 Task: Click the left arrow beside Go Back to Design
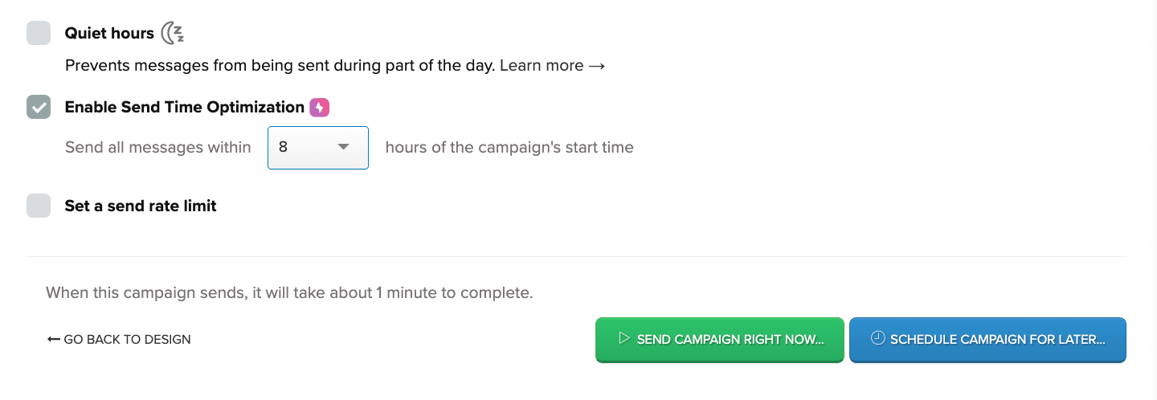point(53,340)
